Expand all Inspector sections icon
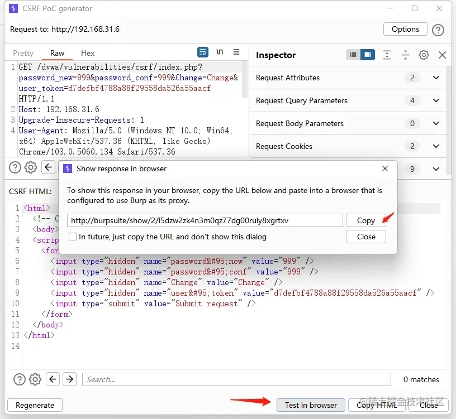 [x=387, y=55]
